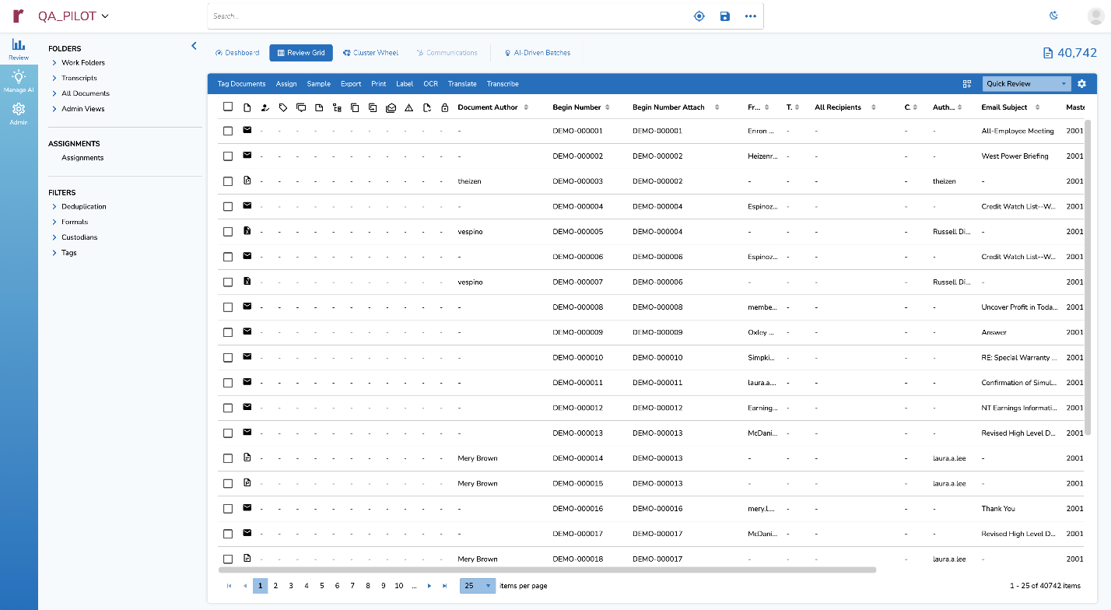Click the family tree column header icon

337,107
